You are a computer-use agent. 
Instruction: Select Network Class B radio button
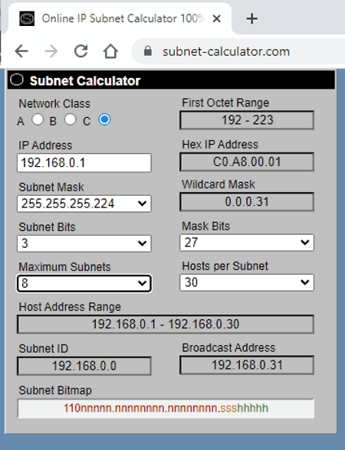tap(71, 119)
